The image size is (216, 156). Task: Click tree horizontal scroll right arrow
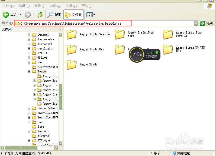pos(56,148)
